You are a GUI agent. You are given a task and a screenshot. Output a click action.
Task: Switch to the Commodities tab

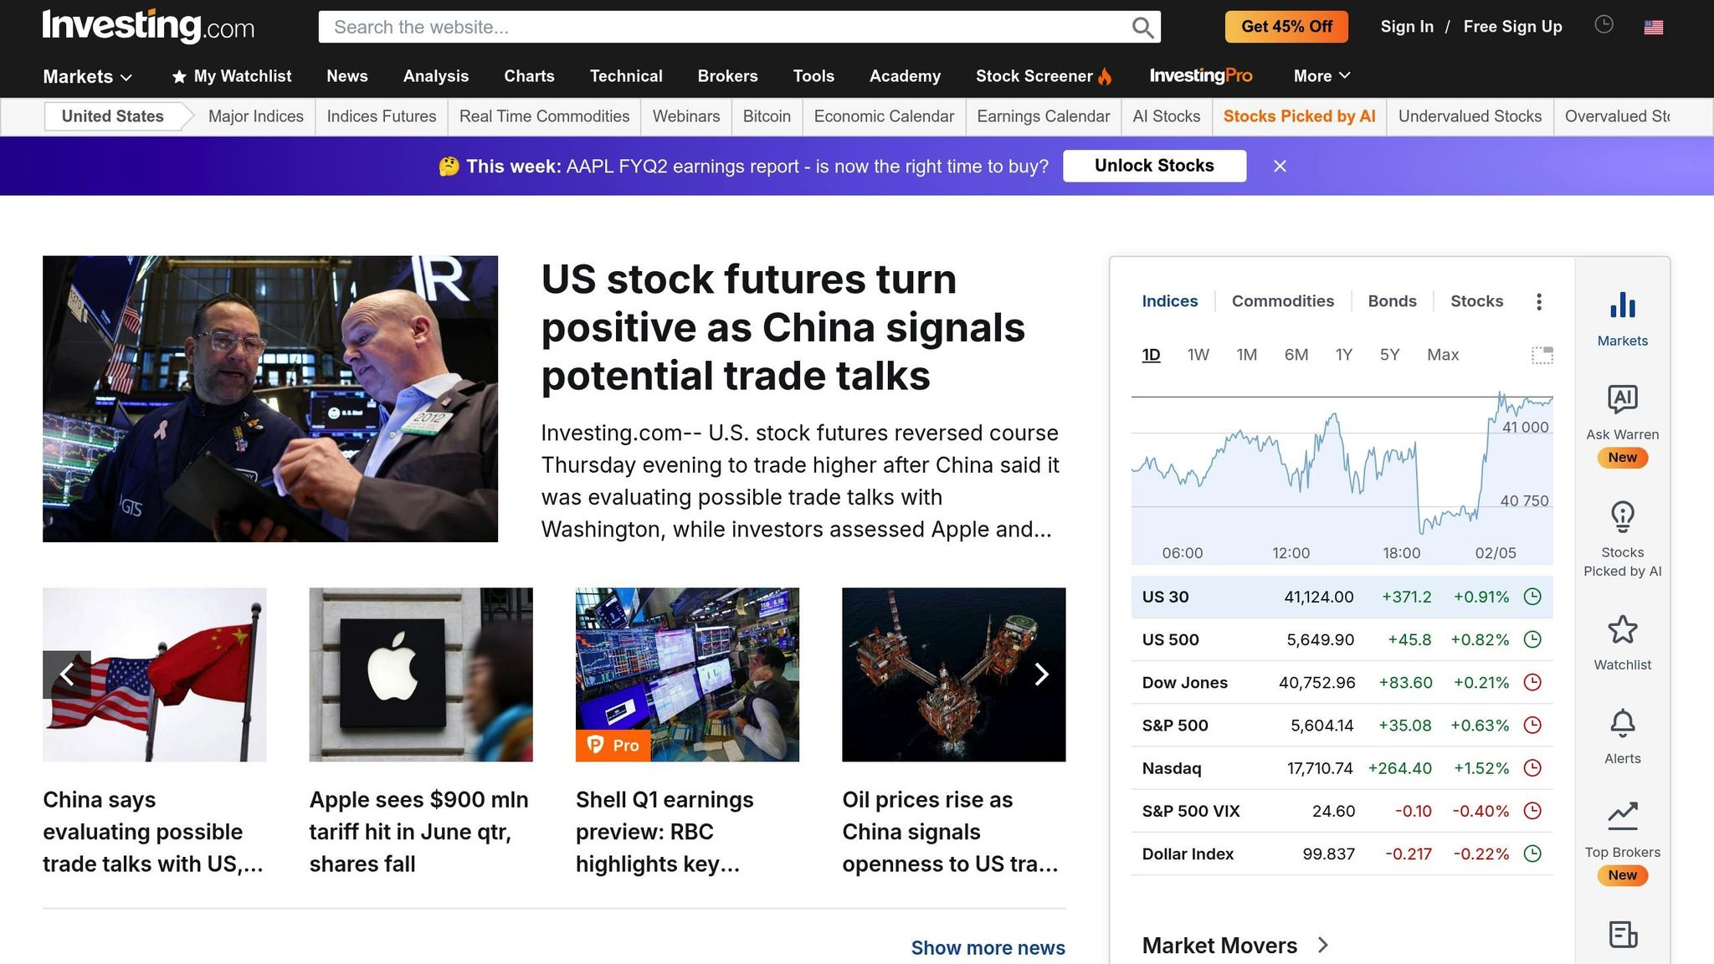[1282, 301]
